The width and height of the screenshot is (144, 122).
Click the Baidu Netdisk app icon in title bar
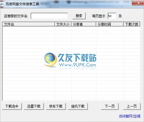(2, 4)
